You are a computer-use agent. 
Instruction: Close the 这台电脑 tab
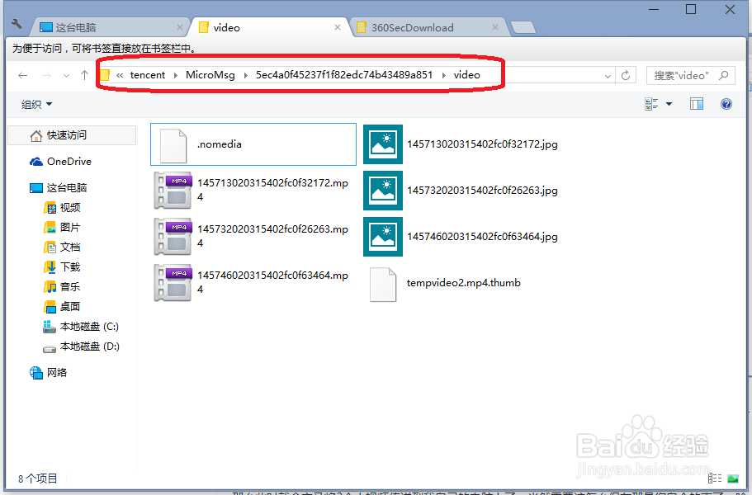click(x=180, y=27)
